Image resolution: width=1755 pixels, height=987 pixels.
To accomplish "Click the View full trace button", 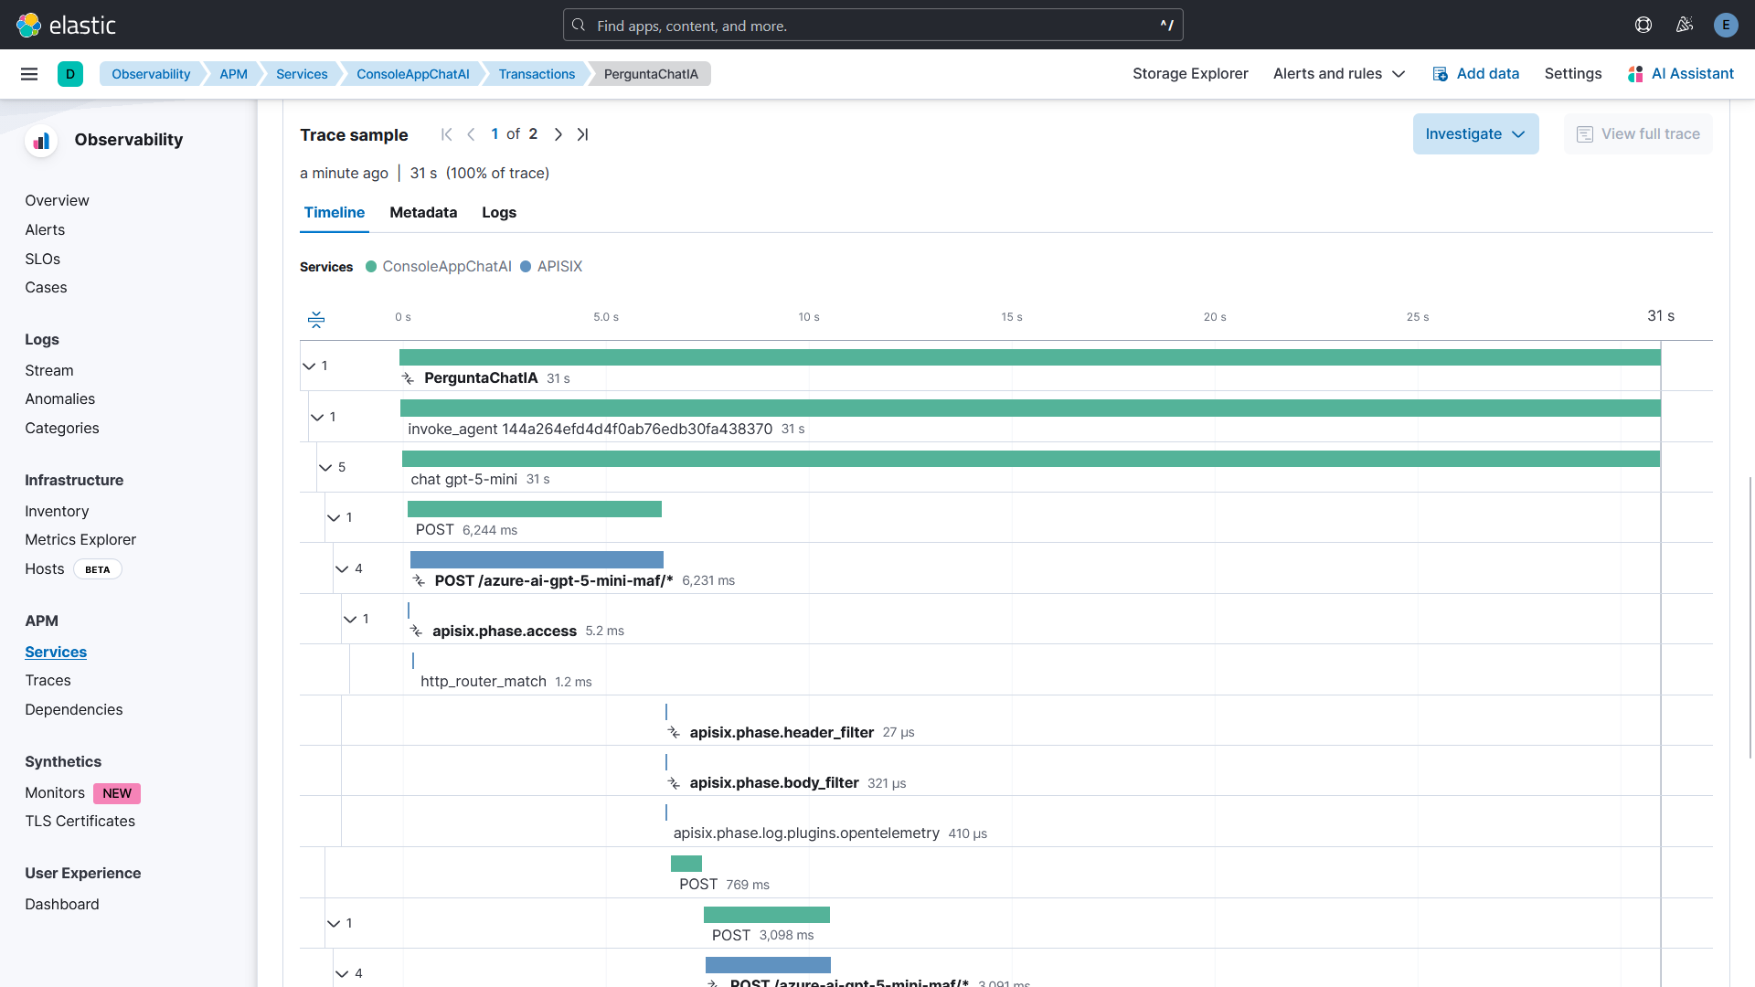I will tap(1638, 133).
